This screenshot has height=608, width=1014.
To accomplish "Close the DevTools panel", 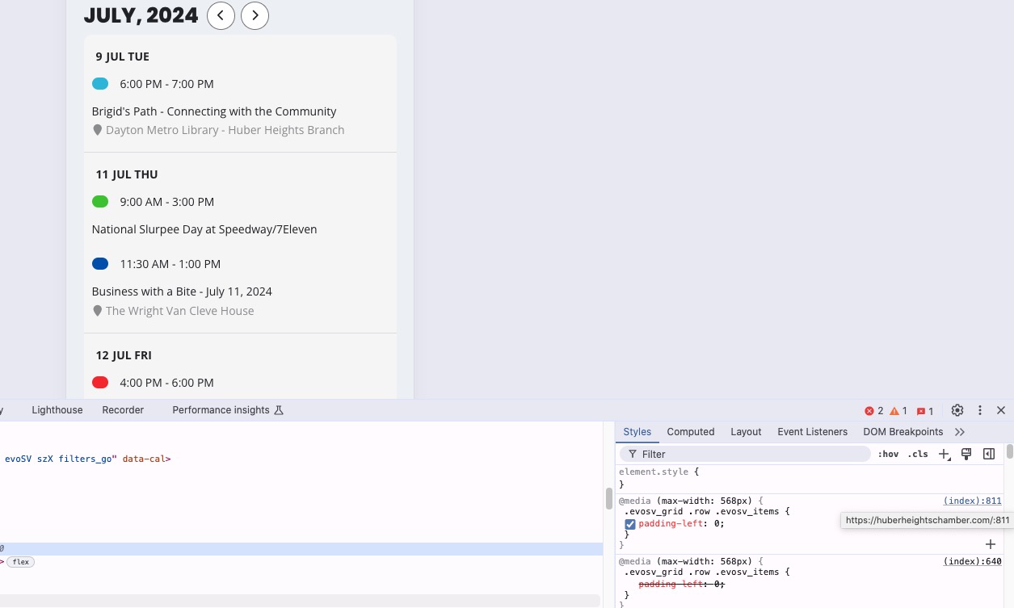I will (x=1001, y=410).
